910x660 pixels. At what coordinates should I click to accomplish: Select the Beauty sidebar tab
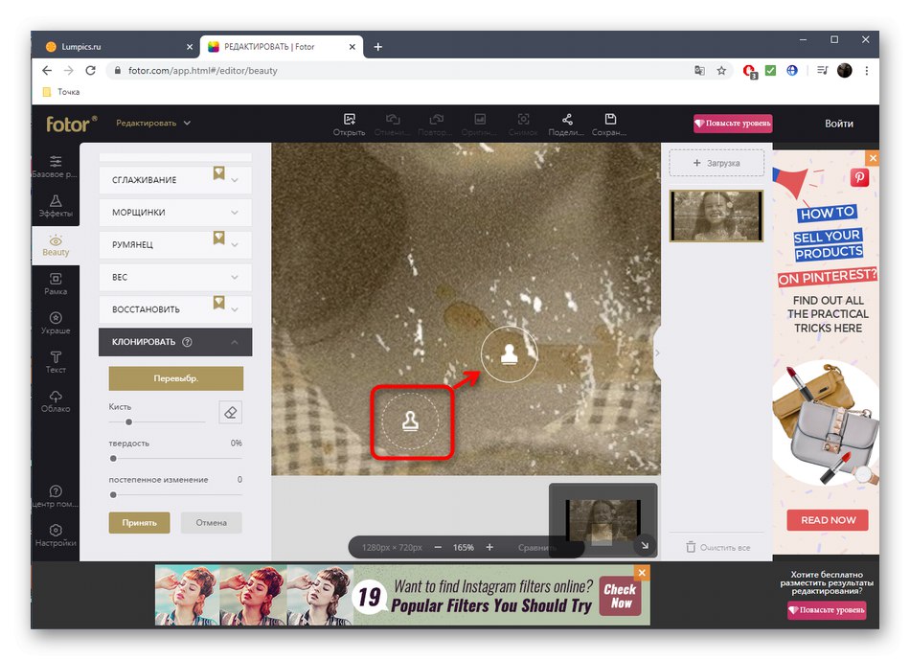[56, 245]
